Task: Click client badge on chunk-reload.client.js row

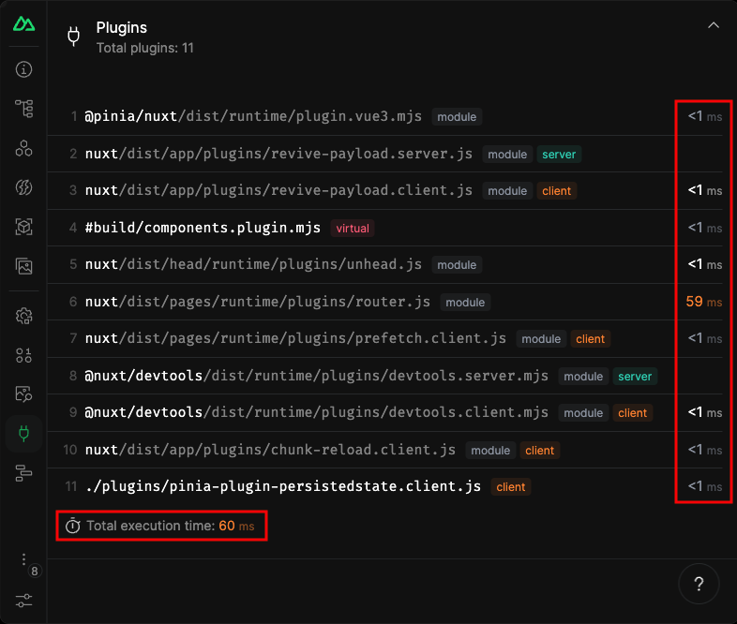Action: click(x=539, y=451)
